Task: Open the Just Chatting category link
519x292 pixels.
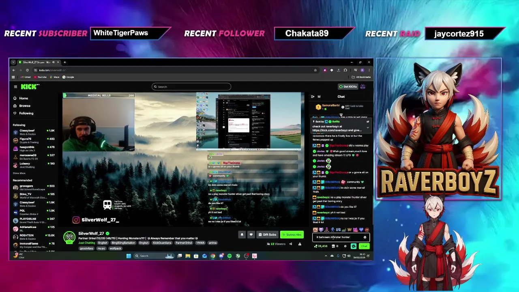Action: click(x=87, y=243)
